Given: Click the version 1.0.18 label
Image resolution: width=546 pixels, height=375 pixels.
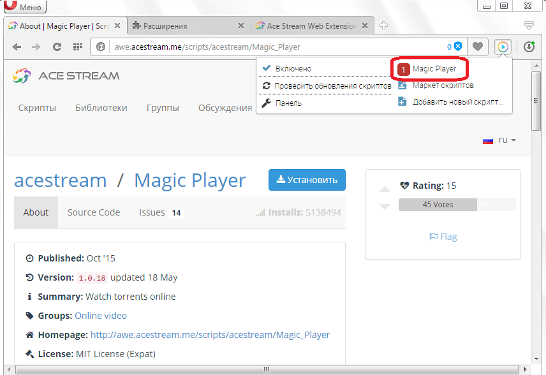Looking at the screenshot, I should pyautogui.click(x=92, y=278).
